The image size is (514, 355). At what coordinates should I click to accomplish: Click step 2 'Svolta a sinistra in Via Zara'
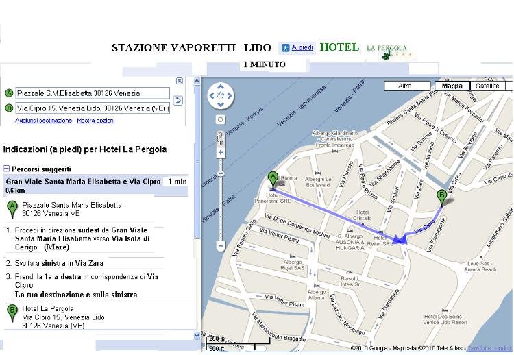[55, 263]
